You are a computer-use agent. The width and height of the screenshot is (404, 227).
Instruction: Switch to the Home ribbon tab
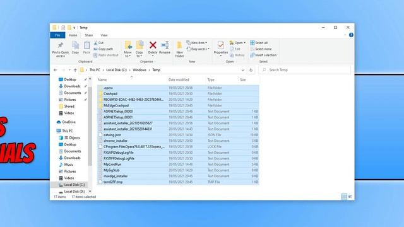[73, 35]
